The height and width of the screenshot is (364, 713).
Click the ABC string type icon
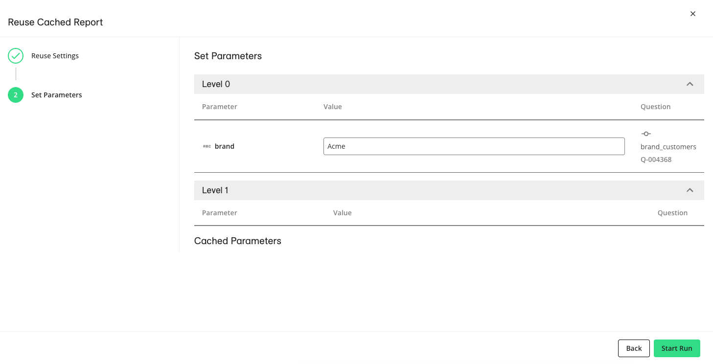207,146
